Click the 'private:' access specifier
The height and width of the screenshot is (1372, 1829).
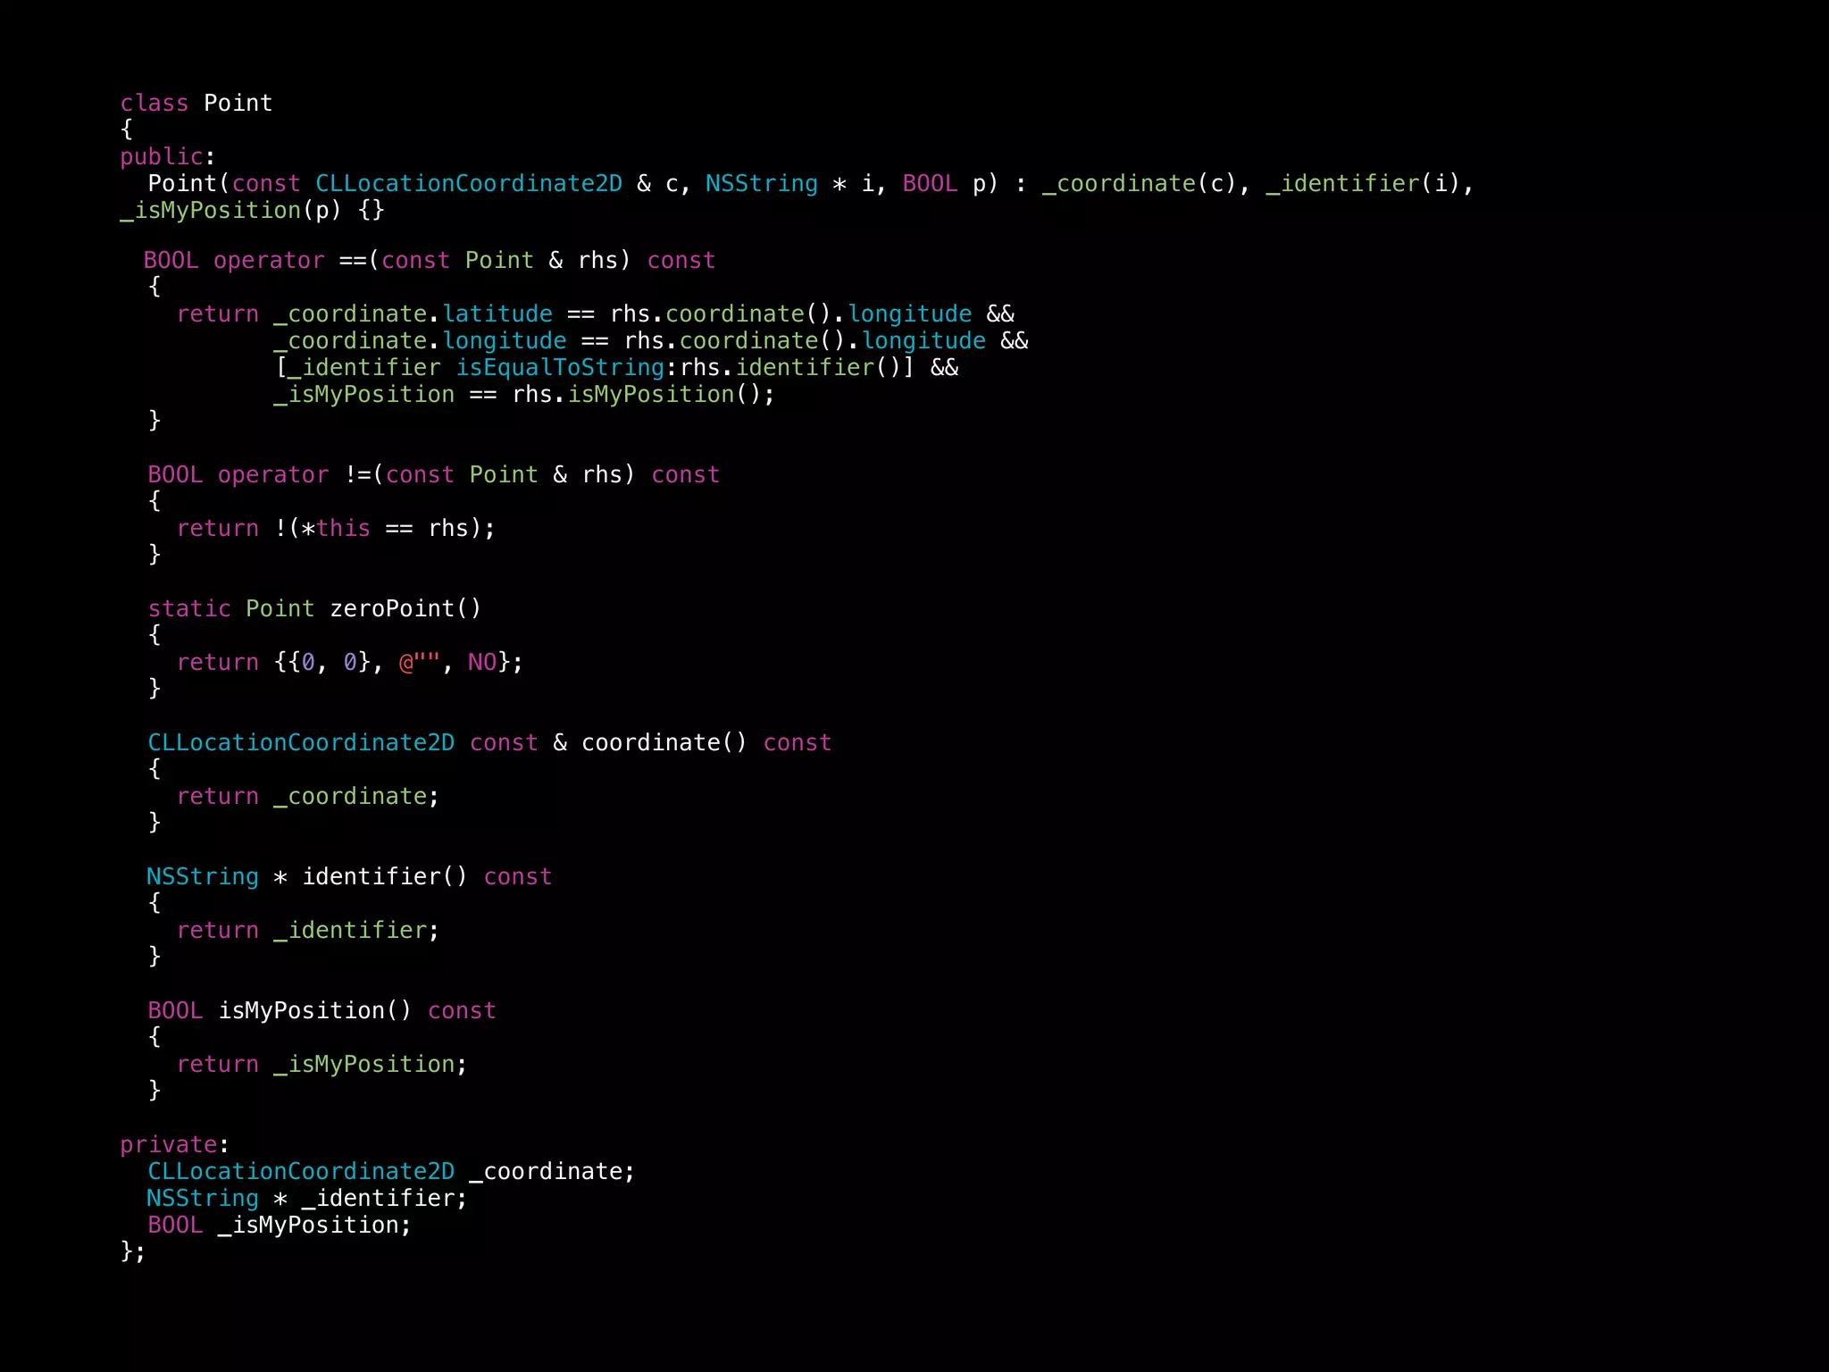point(175,1145)
